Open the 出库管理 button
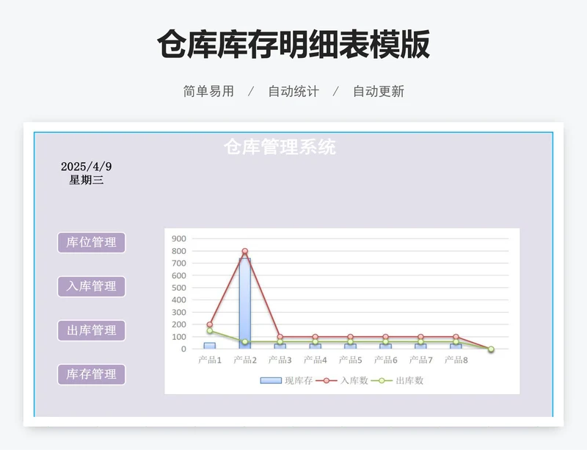This screenshot has width=587, height=450. point(91,330)
